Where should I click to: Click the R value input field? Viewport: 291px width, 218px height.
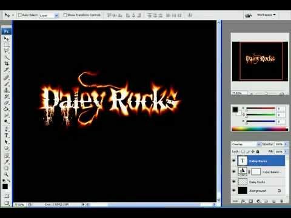click(281, 108)
